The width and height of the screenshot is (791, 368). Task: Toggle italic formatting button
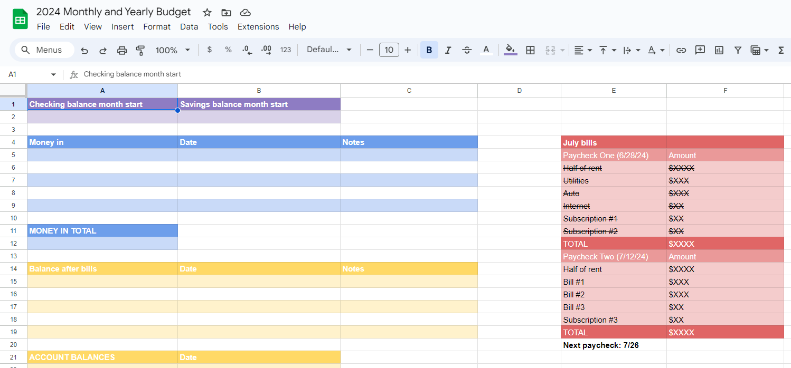click(x=448, y=50)
